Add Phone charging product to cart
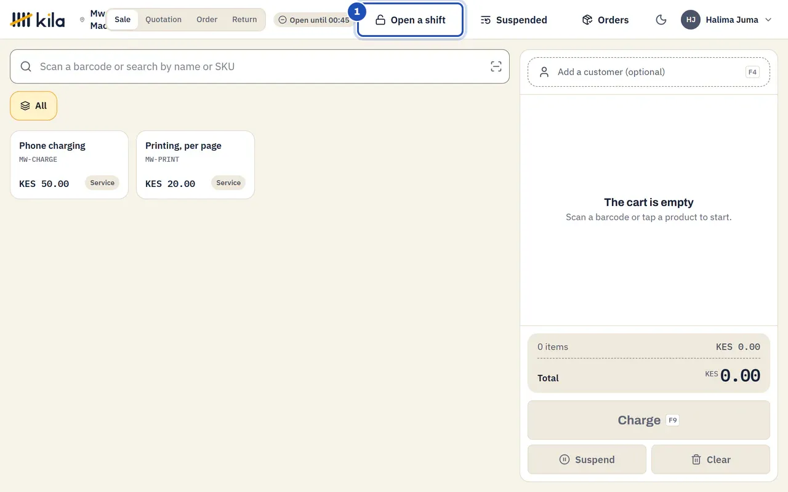Image resolution: width=788 pixels, height=492 pixels. [70, 165]
